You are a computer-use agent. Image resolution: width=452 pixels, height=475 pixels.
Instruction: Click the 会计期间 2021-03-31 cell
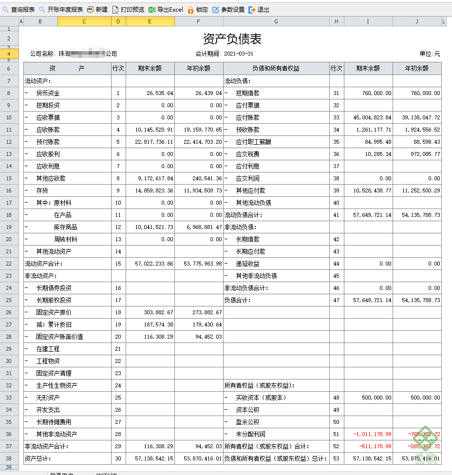pyautogui.click(x=224, y=54)
